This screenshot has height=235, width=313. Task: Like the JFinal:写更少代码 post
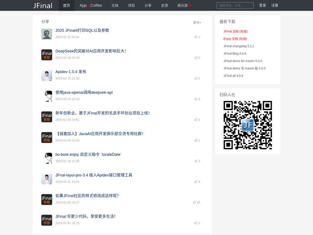click(x=196, y=223)
